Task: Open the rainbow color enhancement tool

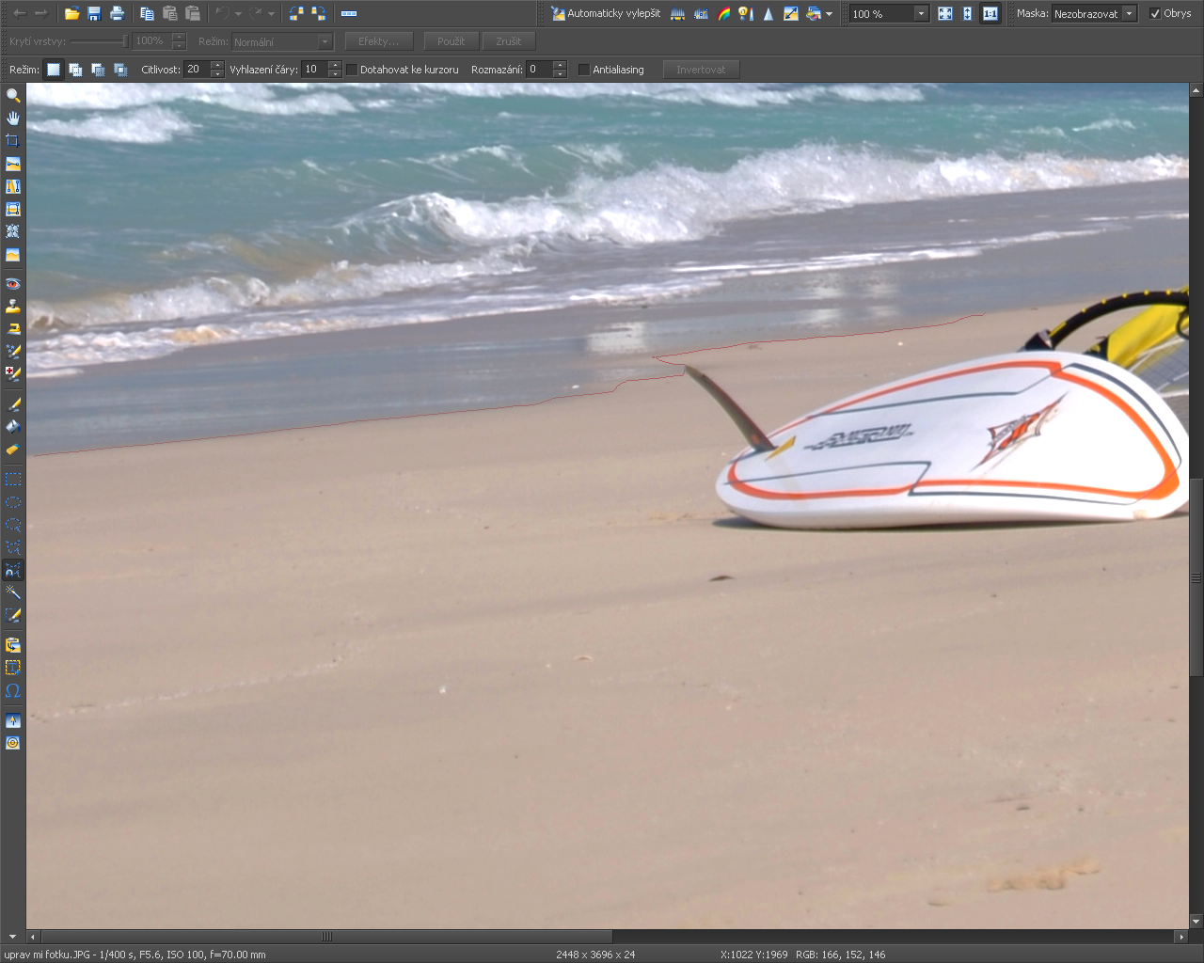Action: (x=723, y=14)
